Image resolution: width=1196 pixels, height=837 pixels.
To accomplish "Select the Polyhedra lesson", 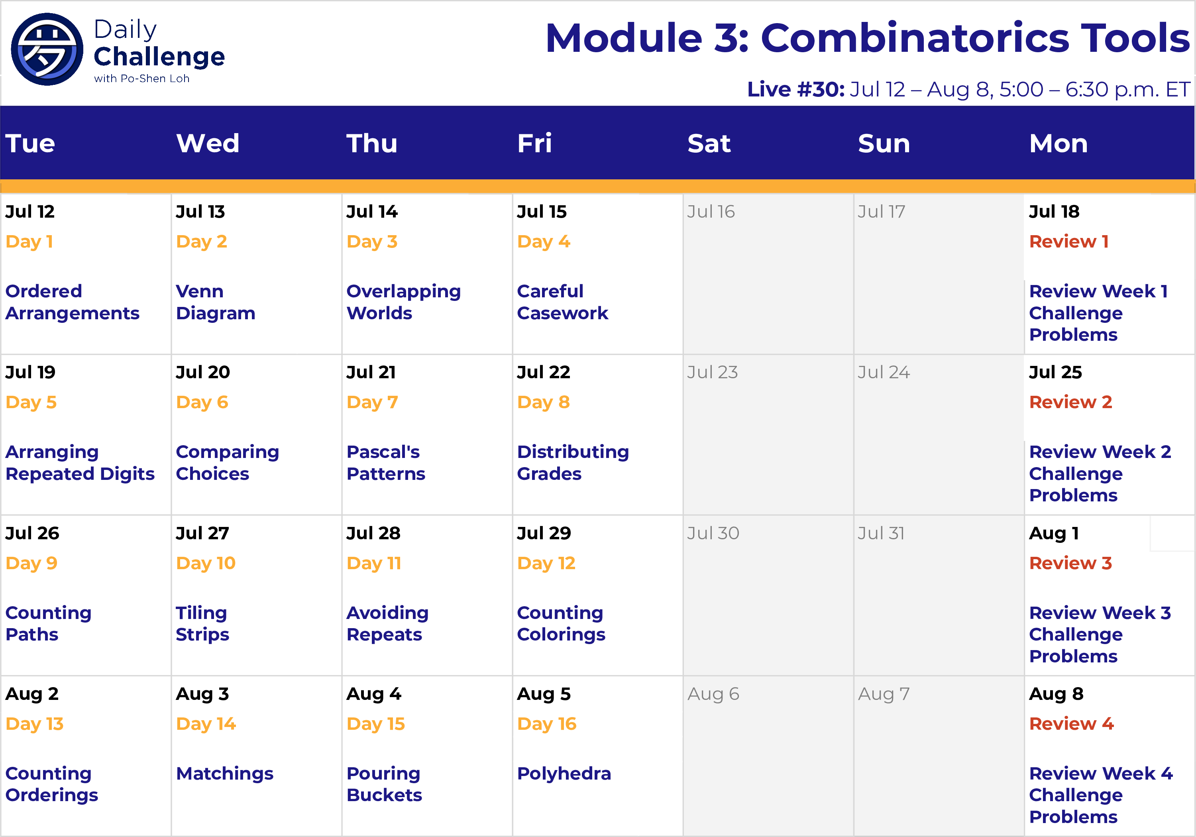I will 564,774.
